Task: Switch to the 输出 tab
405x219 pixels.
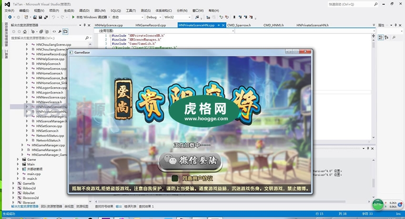Action: (119, 206)
